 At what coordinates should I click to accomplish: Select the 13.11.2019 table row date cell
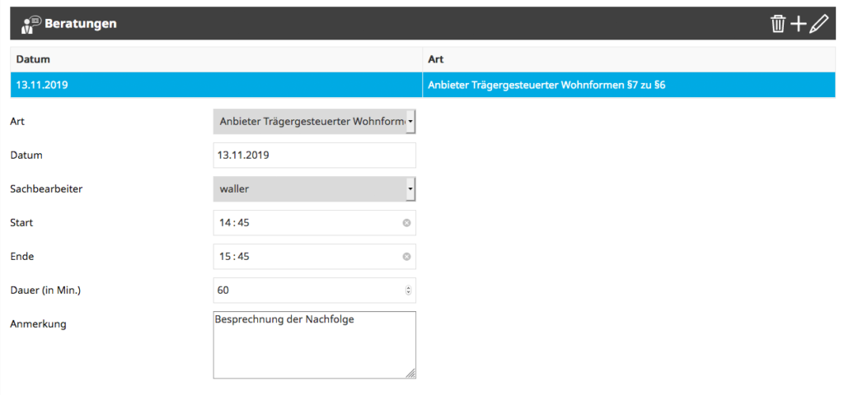42,85
